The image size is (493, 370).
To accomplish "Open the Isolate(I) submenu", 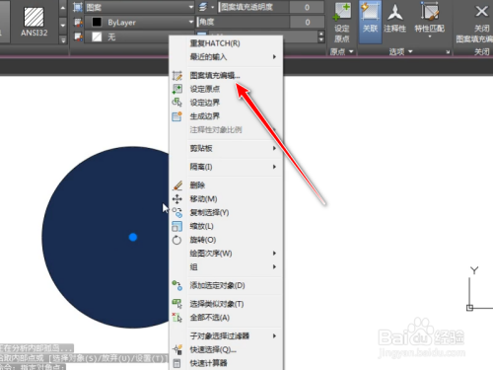I will pos(226,167).
